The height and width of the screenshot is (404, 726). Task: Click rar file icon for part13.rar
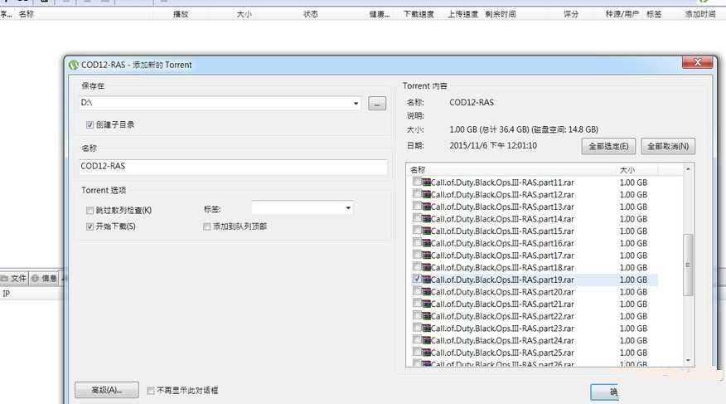427,207
